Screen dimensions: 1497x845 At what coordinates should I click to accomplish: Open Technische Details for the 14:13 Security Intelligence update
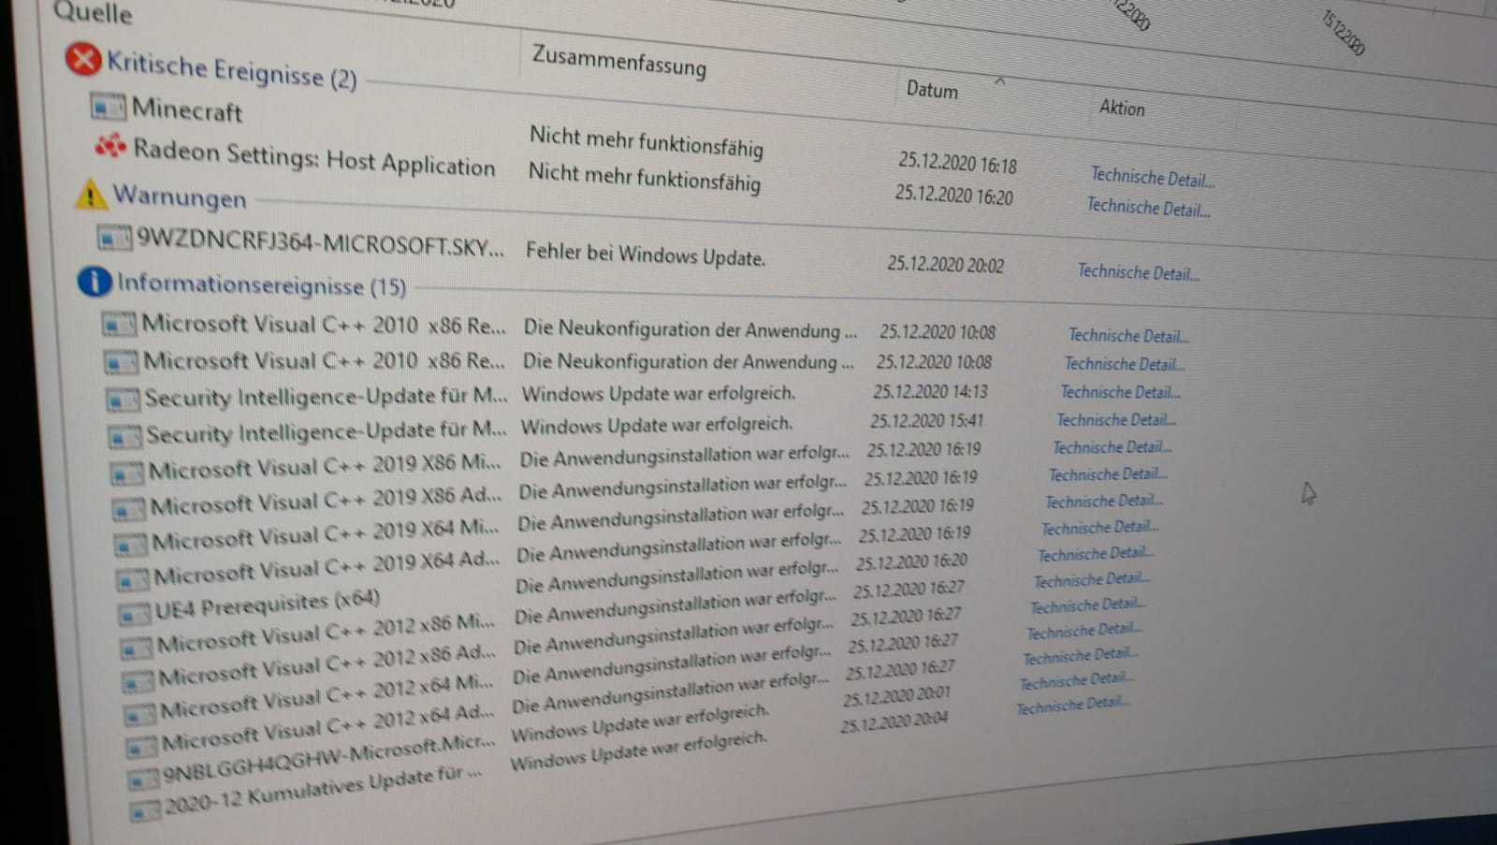[1120, 392]
